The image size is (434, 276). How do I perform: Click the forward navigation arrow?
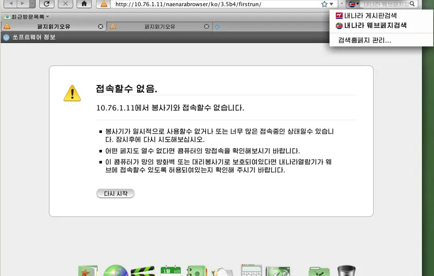point(23,4)
